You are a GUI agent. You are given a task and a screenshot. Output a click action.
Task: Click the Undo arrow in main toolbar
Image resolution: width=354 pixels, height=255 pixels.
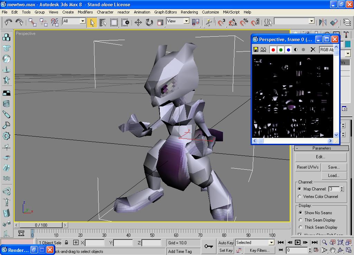coord(8,22)
